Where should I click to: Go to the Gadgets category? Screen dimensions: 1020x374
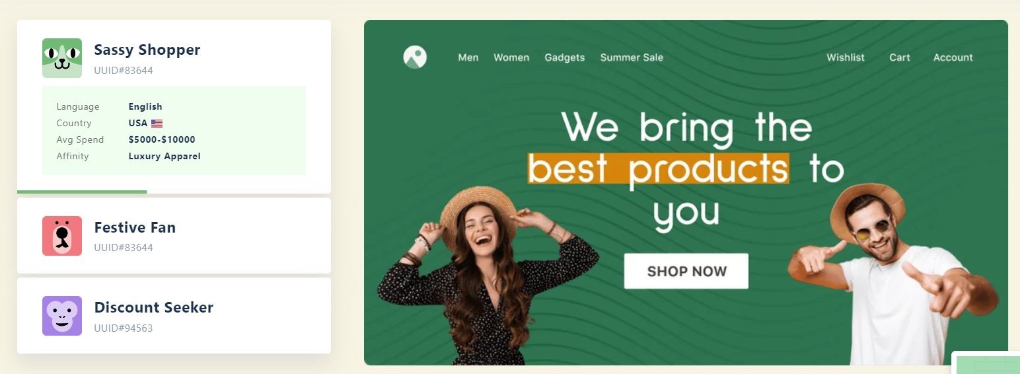click(565, 57)
